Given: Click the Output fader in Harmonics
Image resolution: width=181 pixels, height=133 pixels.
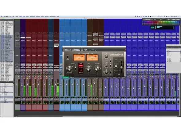Looking at the screenshot, I should (x=121, y=67).
